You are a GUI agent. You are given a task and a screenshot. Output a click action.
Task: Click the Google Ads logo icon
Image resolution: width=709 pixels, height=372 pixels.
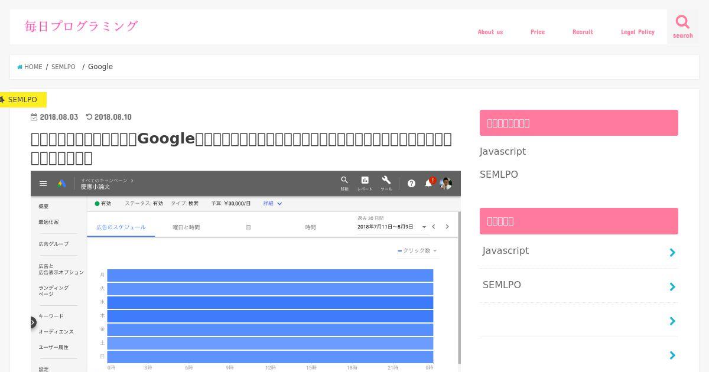point(61,184)
